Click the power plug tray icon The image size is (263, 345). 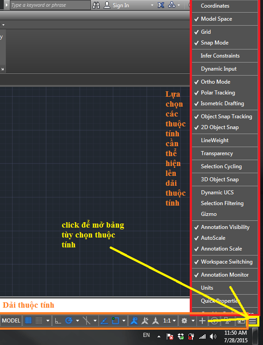pyautogui.click(x=192, y=336)
